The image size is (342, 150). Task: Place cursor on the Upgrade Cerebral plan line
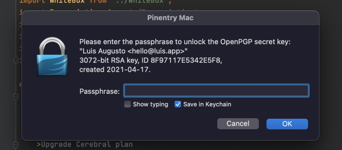pos(85,145)
